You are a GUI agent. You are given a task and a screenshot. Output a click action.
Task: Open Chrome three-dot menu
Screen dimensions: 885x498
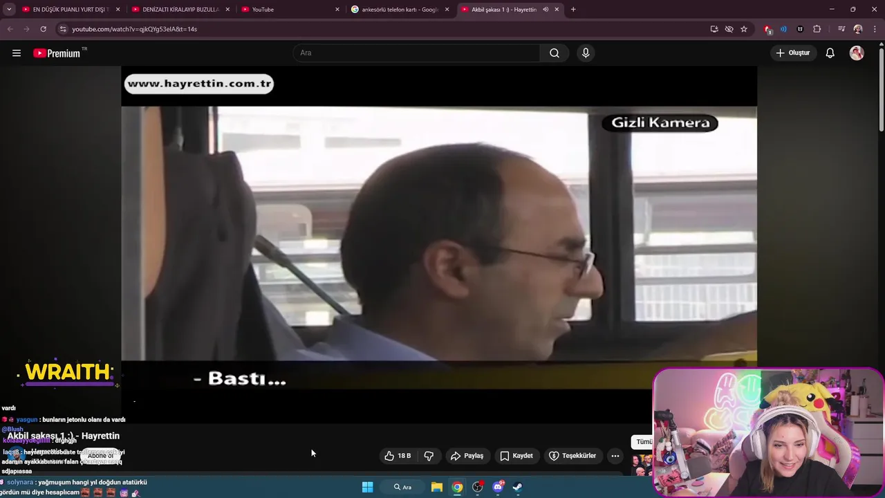pos(875,29)
